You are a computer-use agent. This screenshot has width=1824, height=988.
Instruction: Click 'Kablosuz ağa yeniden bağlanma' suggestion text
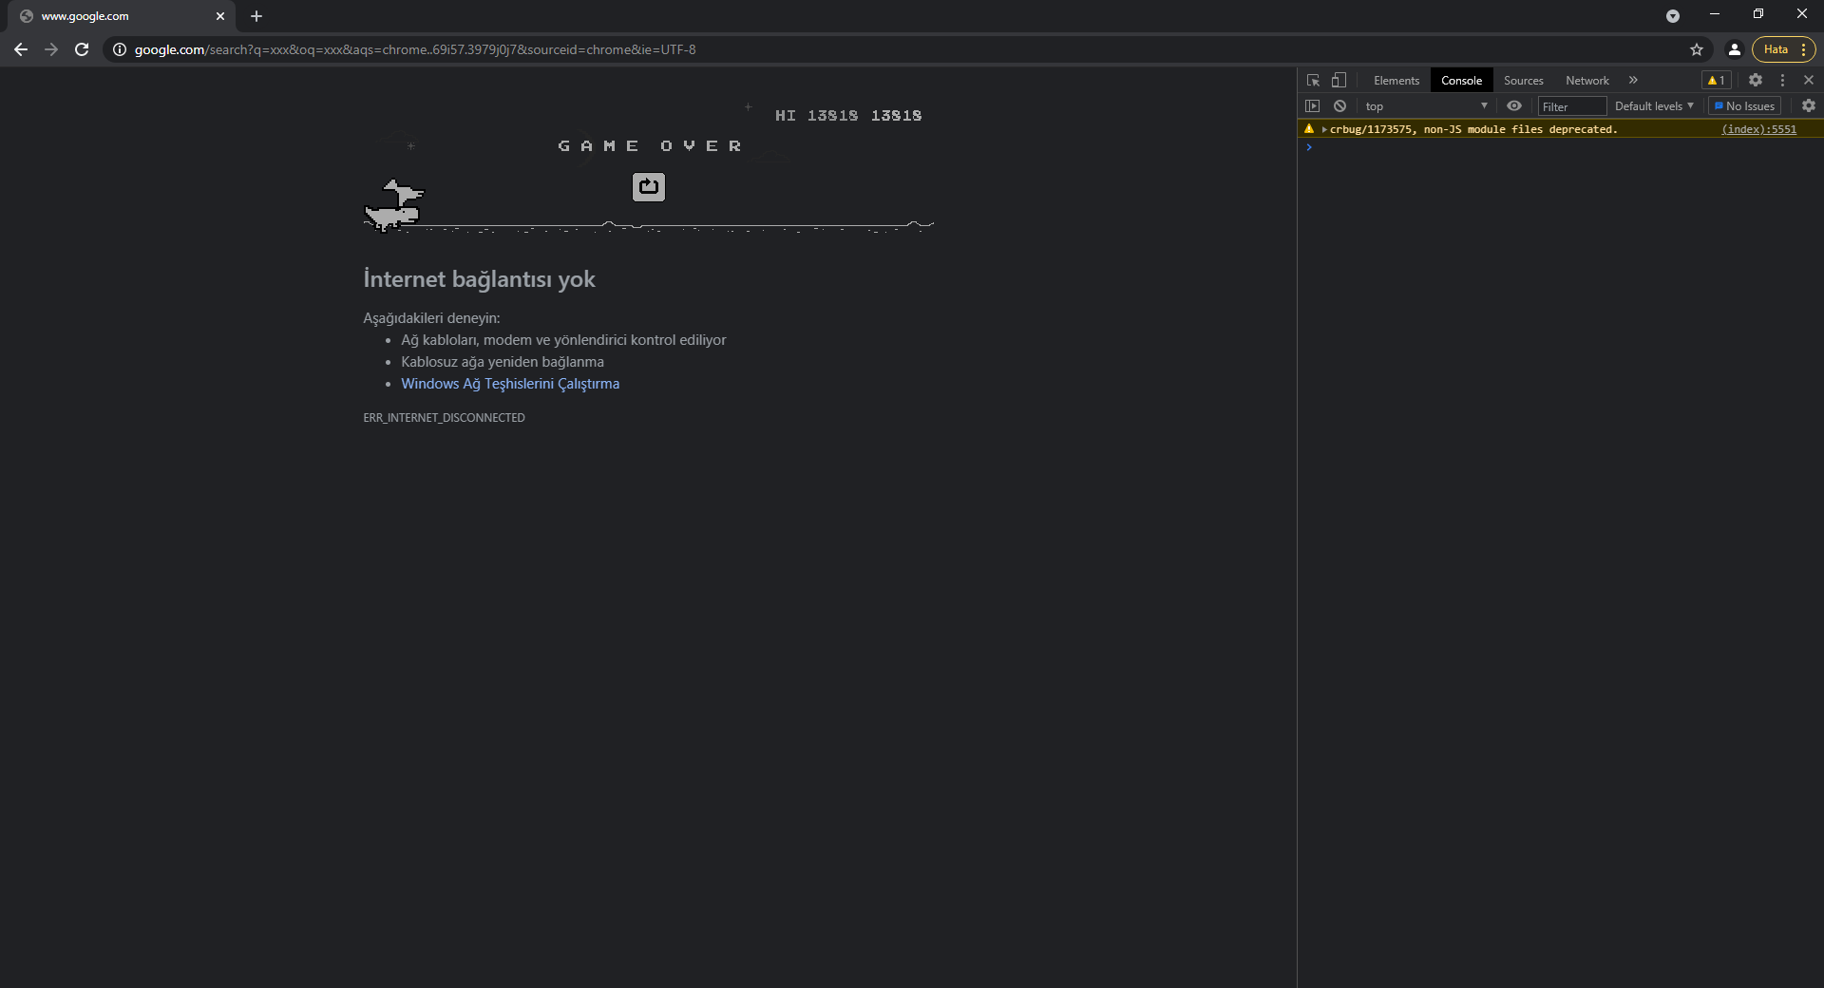point(503,362)
